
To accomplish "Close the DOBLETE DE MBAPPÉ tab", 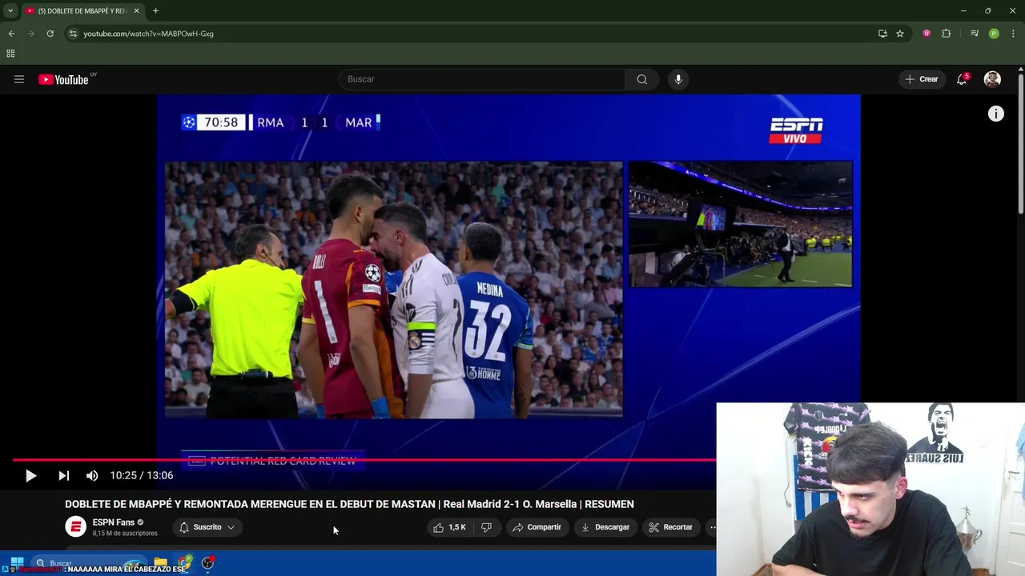I will pyautogui.click(x=136, y=11).
